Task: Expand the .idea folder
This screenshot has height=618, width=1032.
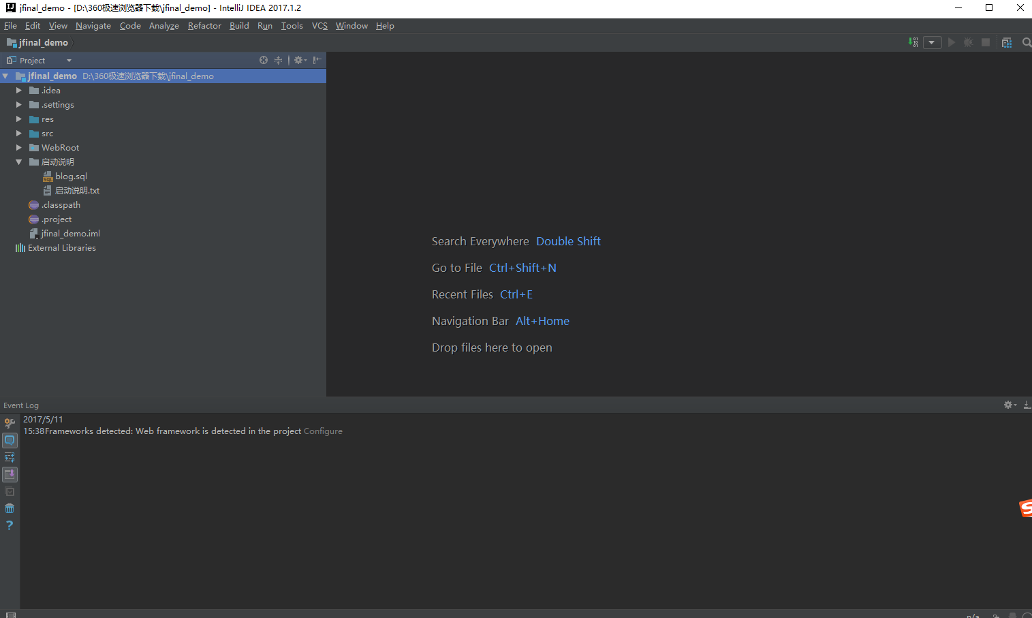Action: click(x=19, y=91)
